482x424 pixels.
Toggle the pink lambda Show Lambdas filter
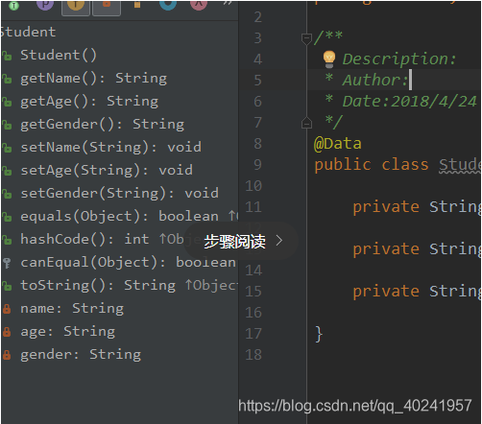pos(199,5)
